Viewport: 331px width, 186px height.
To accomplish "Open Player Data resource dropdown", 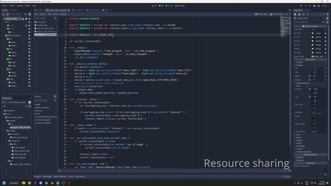I will [325, 56].
